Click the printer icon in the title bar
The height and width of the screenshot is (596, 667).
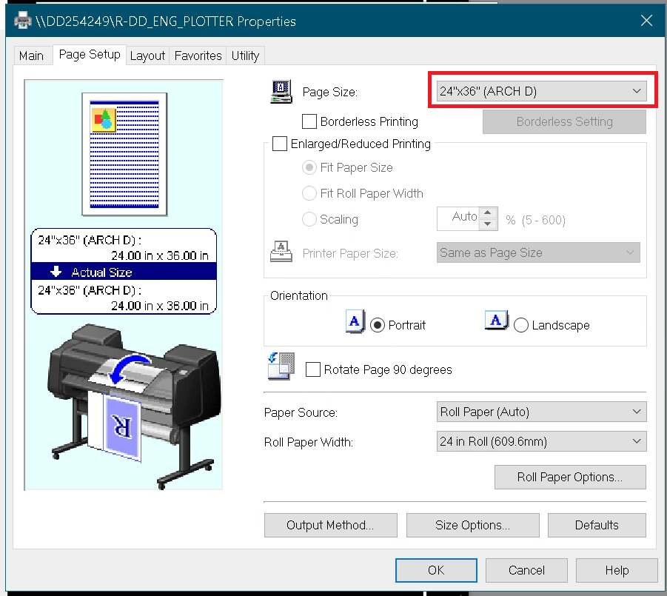click(21, 21)
